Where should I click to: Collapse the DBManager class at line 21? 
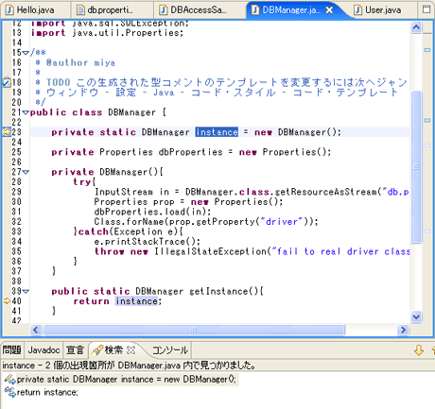click(x=26, y=112)
